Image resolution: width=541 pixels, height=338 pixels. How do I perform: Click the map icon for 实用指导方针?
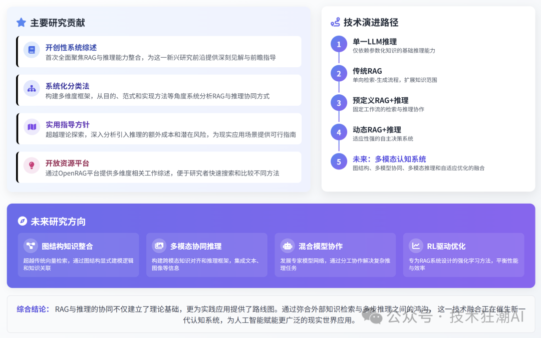click(x=32, y=127)
